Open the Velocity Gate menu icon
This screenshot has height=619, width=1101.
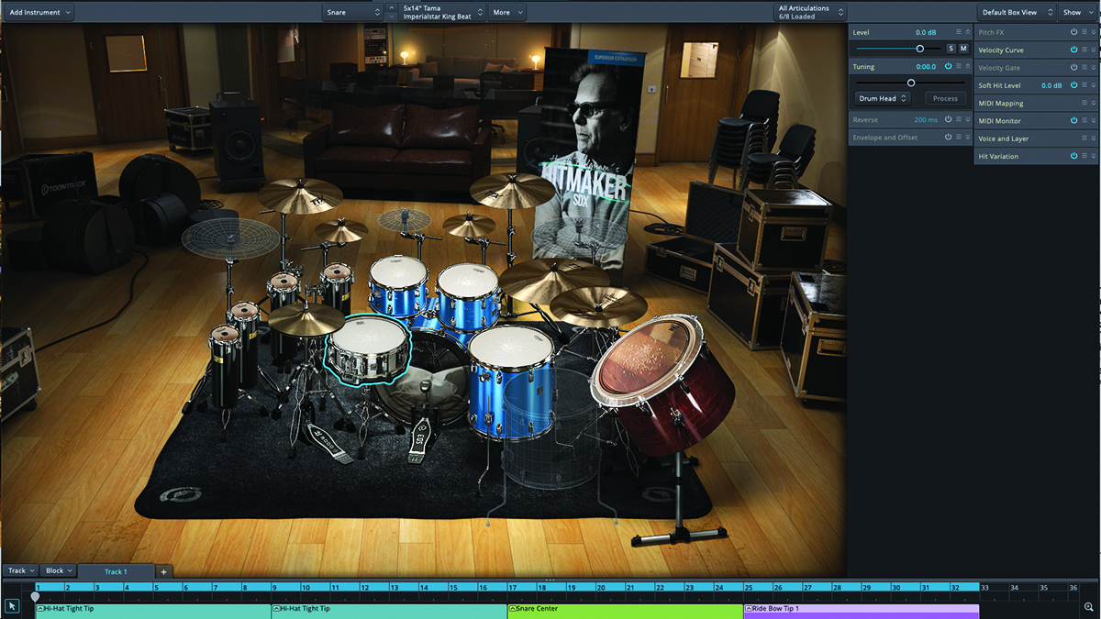pyautogui.click(x=1084, y=68)
